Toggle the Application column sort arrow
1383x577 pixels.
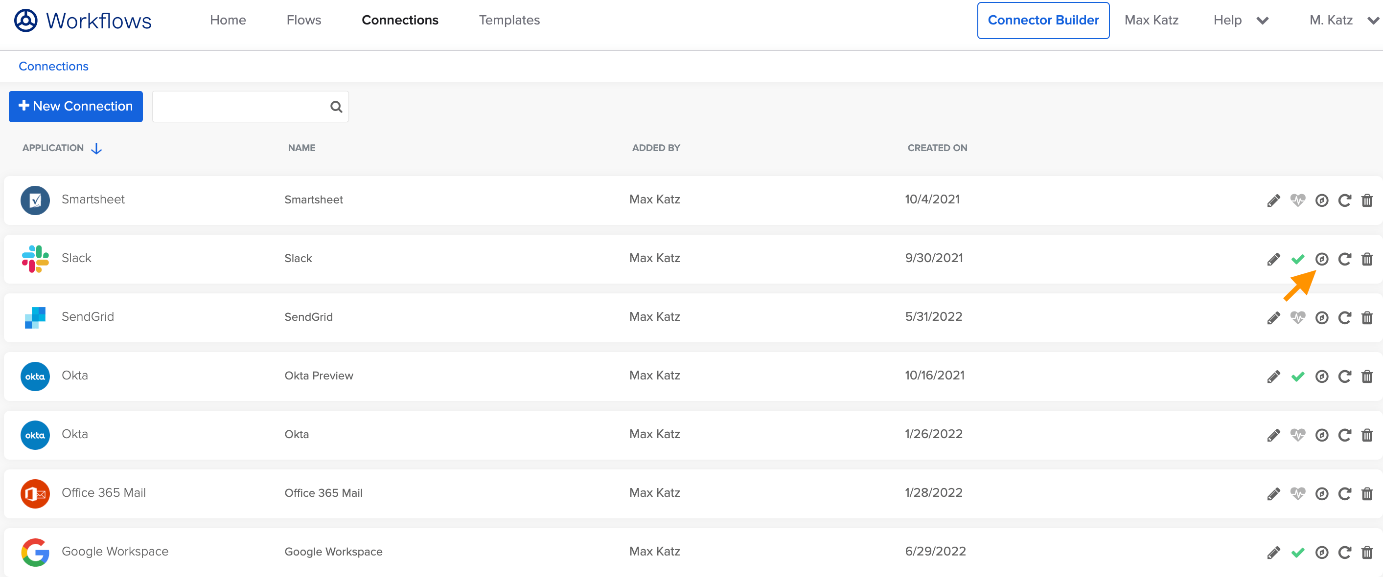pyautogui.click(x=96, y=148)
